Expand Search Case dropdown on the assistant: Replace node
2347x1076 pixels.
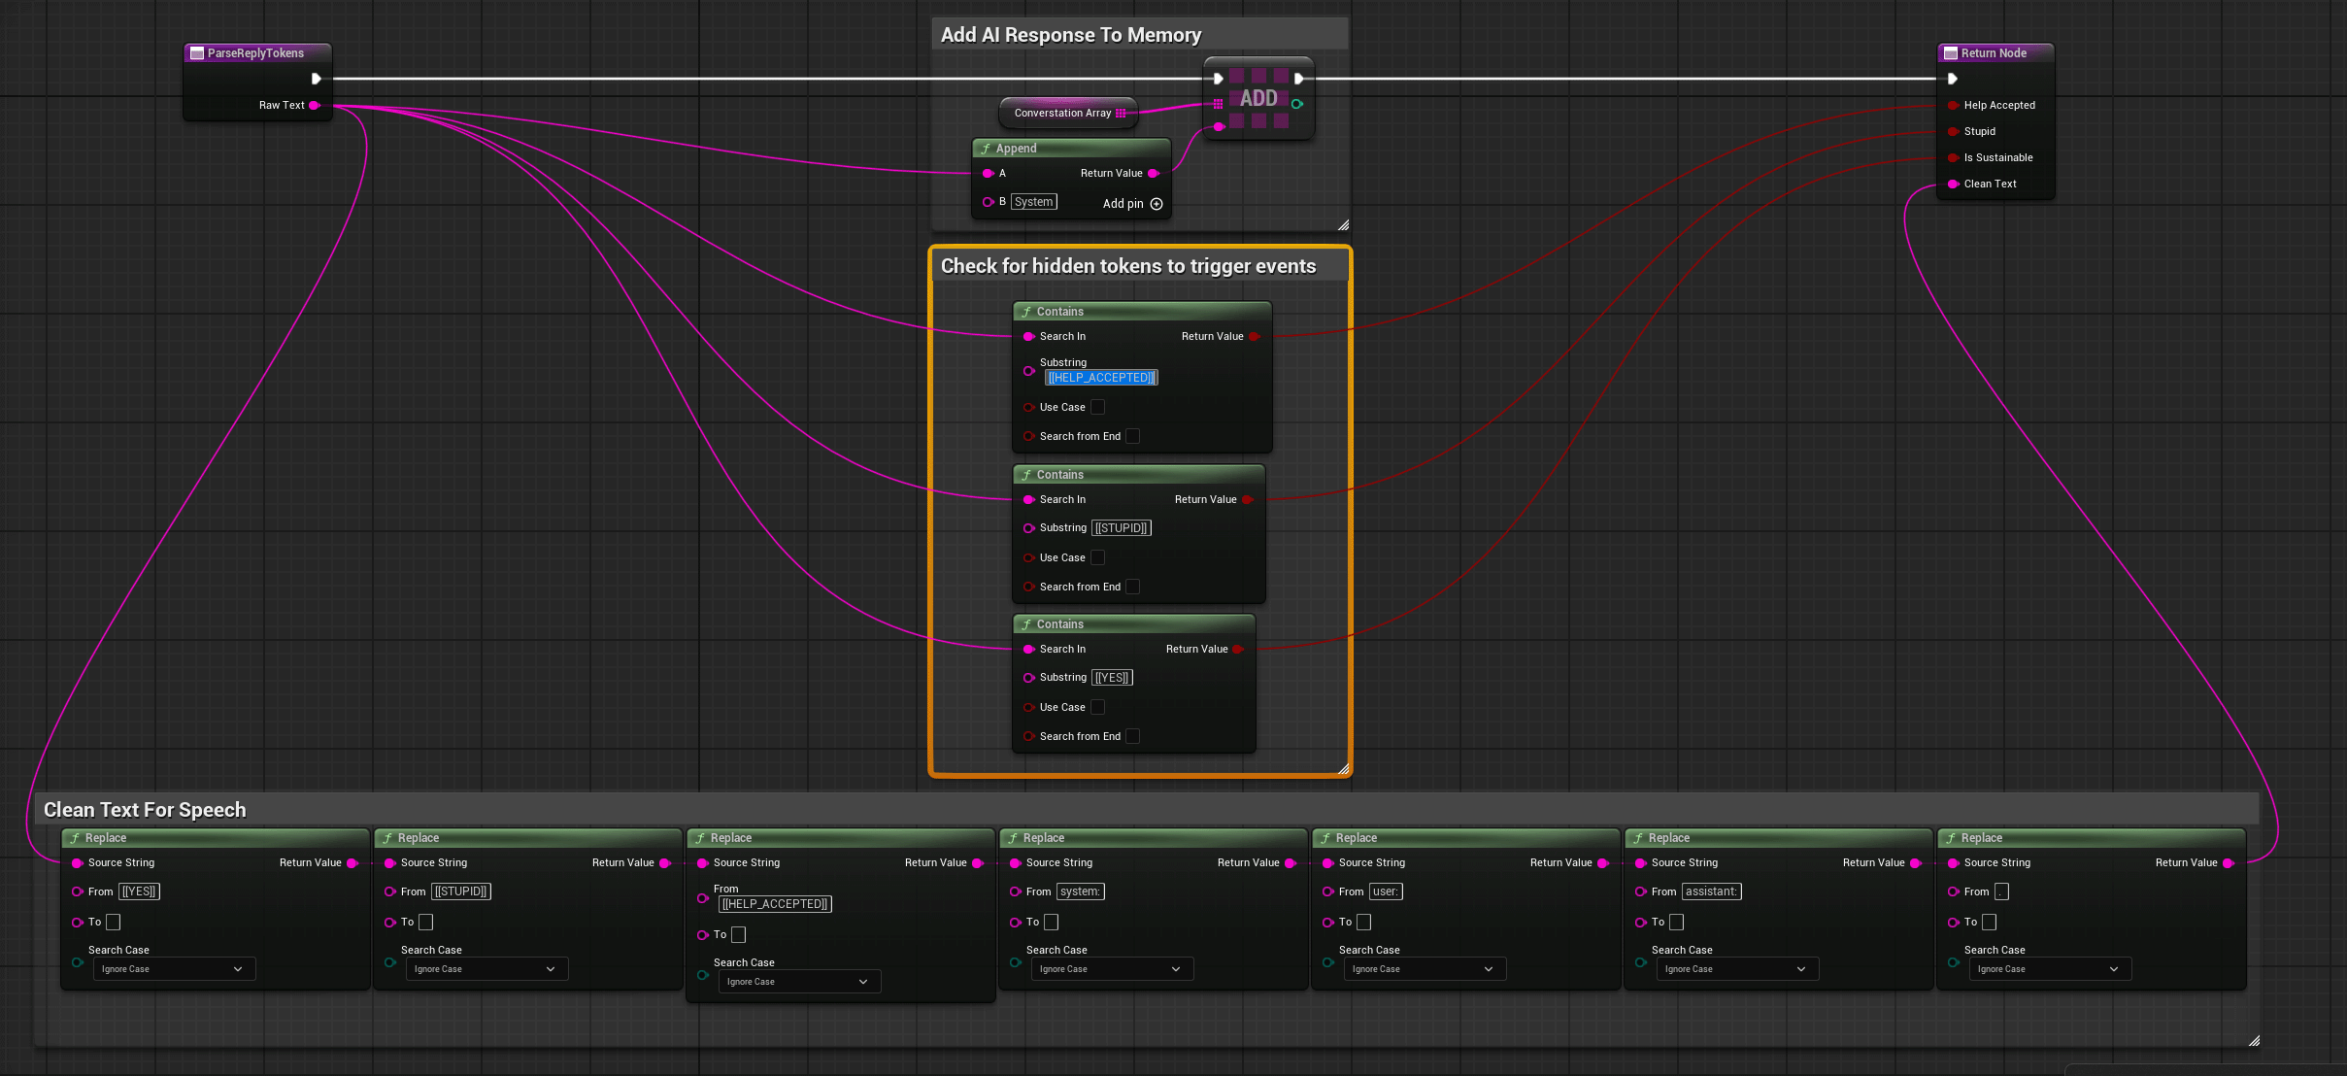point(1736,969)
